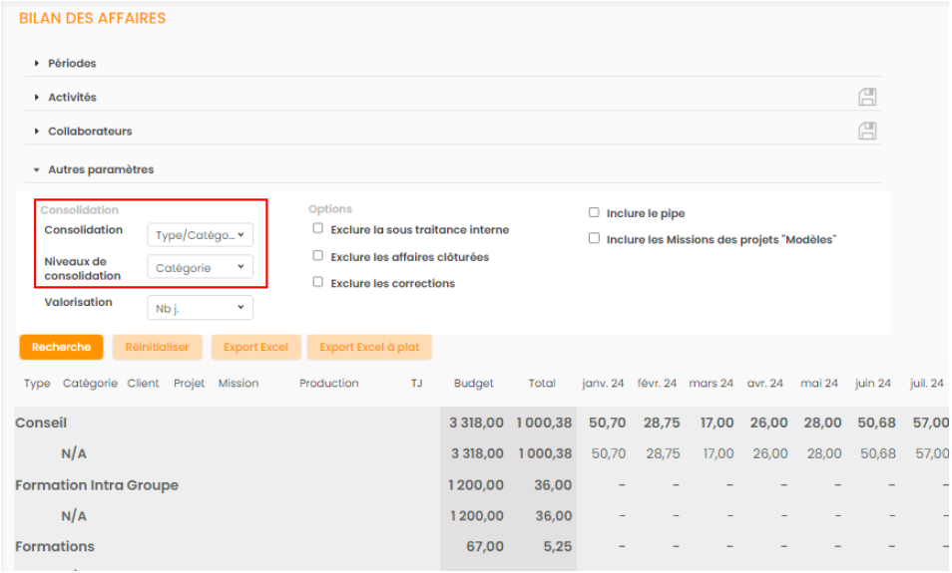Screen dimensions: 952x573
Task: Open the Valorisation dropdown
Action: [200, 308]
